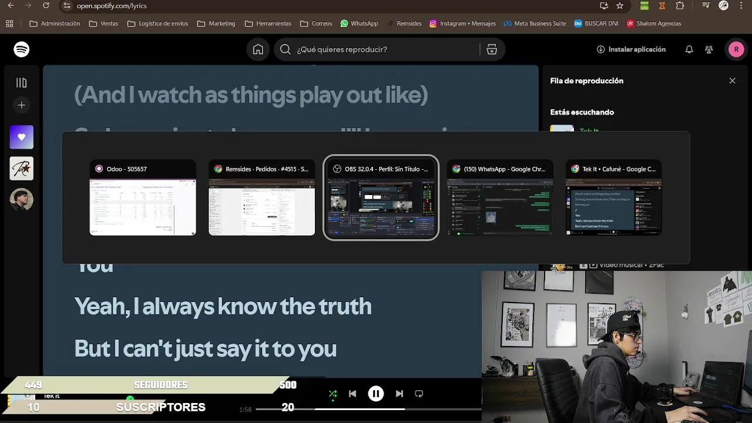The width and height of the screenshot is (752, 423).
Task: Click the green extension icon in Chrome toolbar
Action: (644, 6)
